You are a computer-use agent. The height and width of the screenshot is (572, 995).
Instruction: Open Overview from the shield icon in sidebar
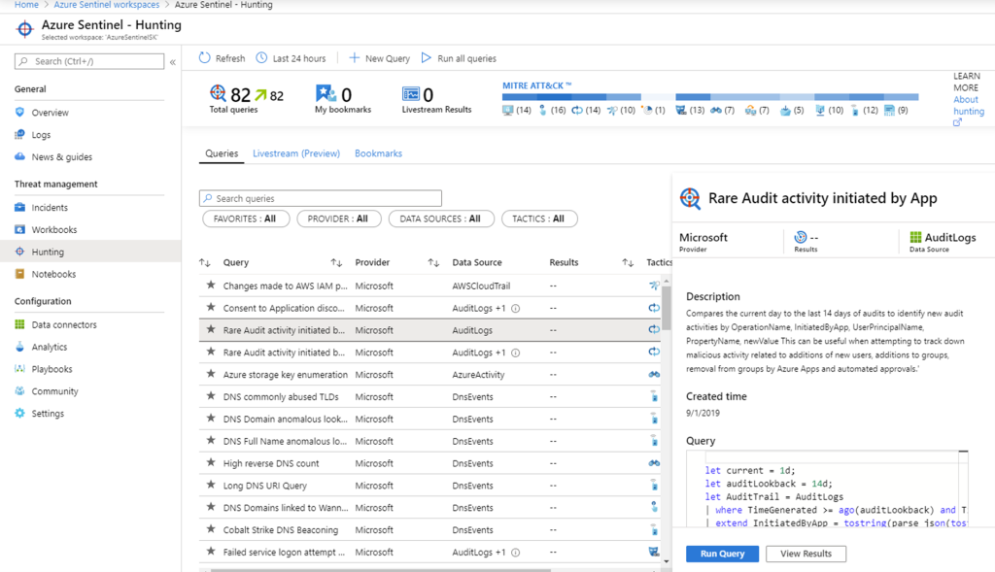[19, 113]
